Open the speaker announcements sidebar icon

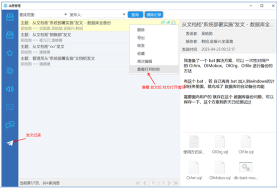pyautogui.click(x=10, y=89)
